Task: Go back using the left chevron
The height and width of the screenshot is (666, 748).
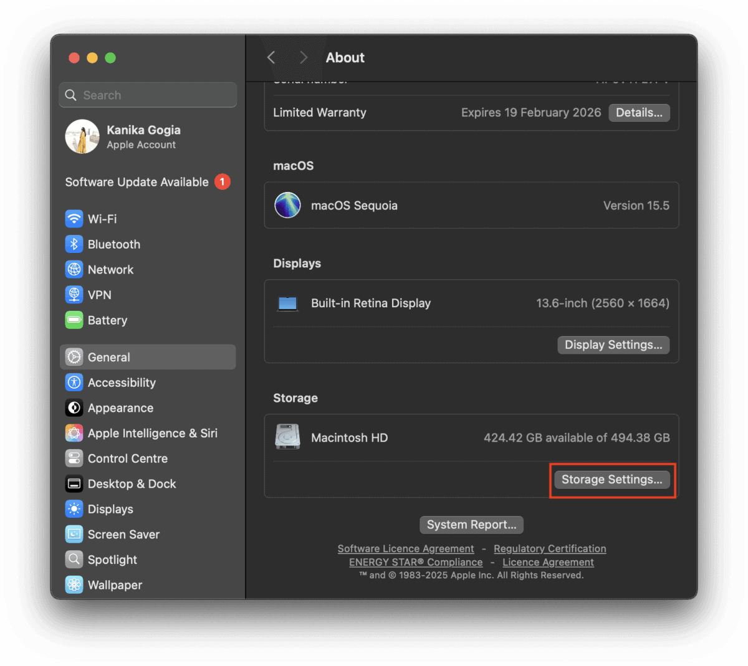Action: click(x=271, y=57)
